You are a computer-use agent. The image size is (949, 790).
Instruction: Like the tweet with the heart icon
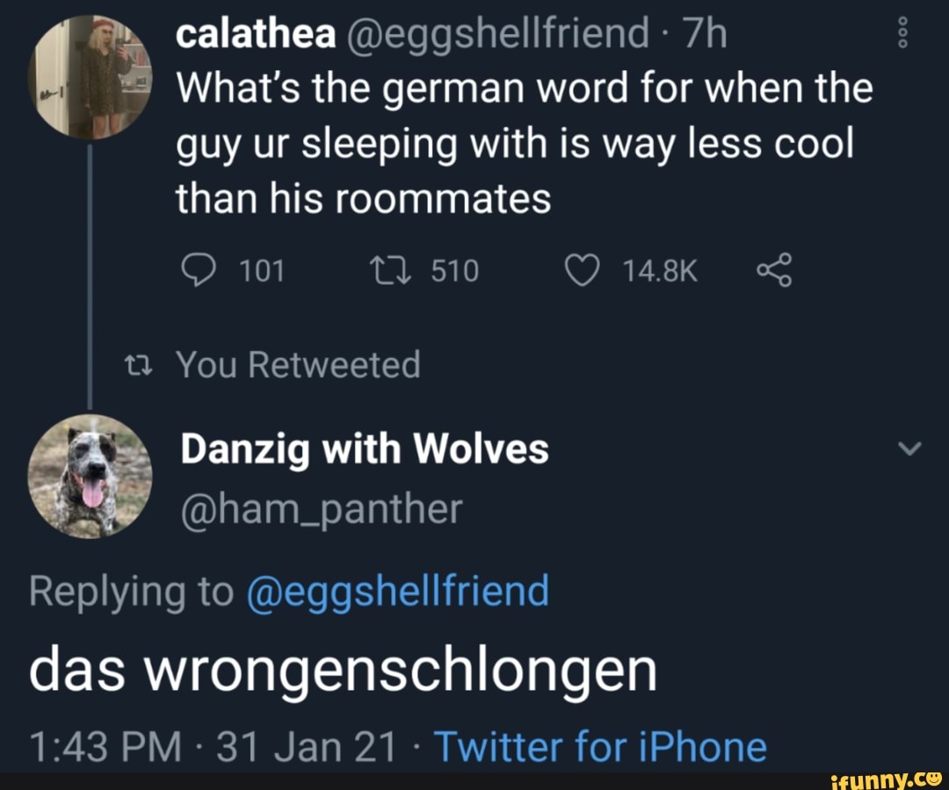pos(583,270)
